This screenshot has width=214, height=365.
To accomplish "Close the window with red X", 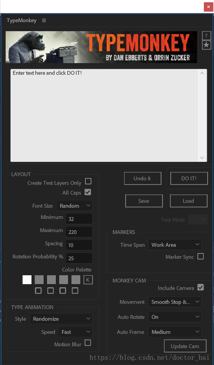I will point(208,7).
